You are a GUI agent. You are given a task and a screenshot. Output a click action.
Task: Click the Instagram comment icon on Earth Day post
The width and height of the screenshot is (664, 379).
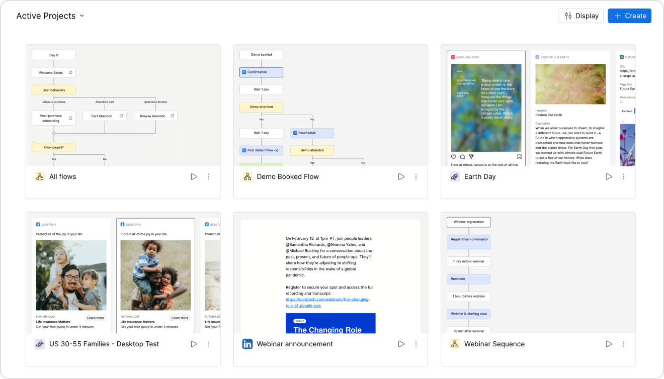coord(463,157)
